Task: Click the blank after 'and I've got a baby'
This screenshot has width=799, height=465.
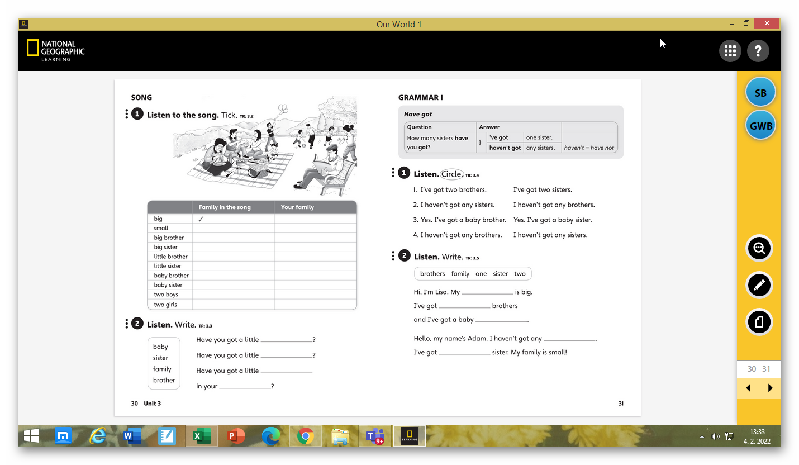Action: tap(501, 320)
